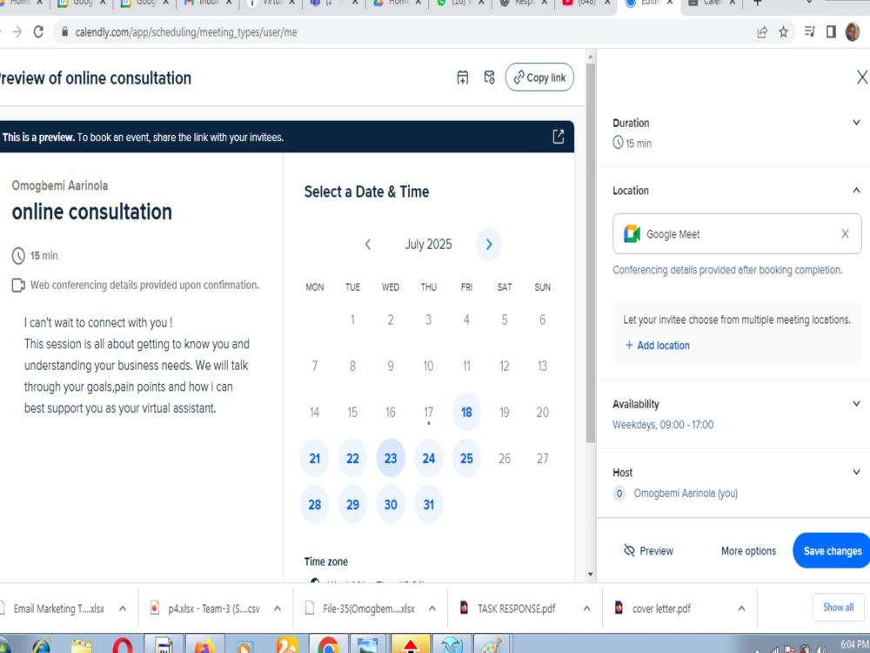Bookmark this page with the star icon
Screen dimensions: 870x653
pos(783,32)
